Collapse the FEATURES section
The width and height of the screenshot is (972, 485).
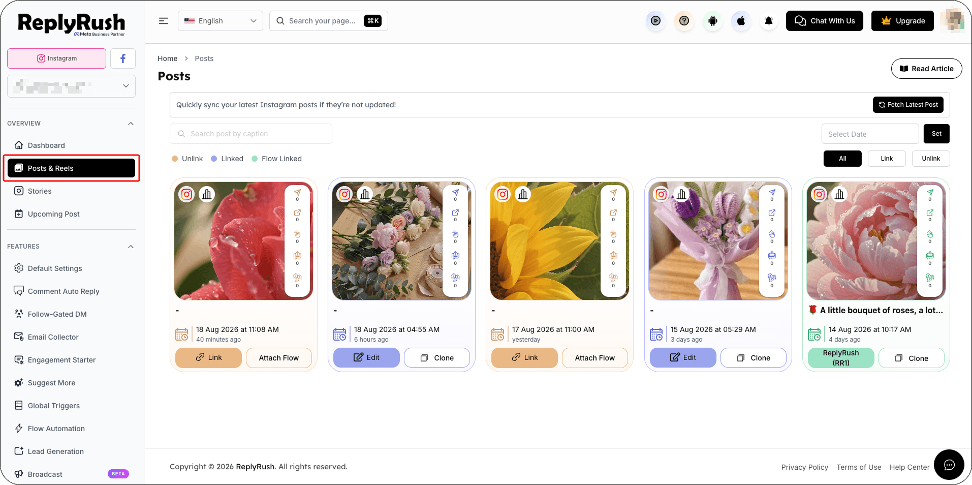click(131, 247)
